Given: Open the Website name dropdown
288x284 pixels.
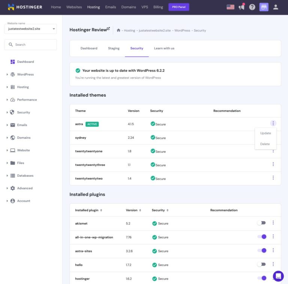Looking at the screenshot, I should click(x=31, y=29).
